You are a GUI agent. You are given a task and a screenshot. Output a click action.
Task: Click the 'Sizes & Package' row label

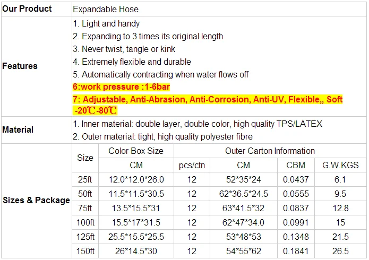(x=36, y=200)
